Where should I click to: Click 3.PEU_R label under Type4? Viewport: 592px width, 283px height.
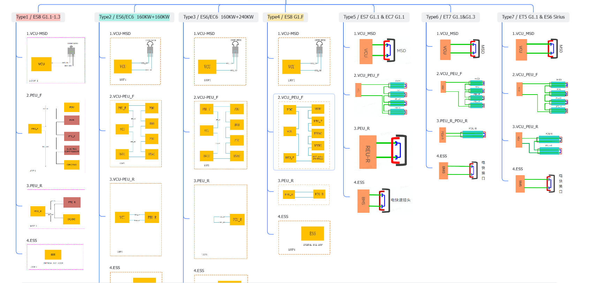(x=286, y=181)
